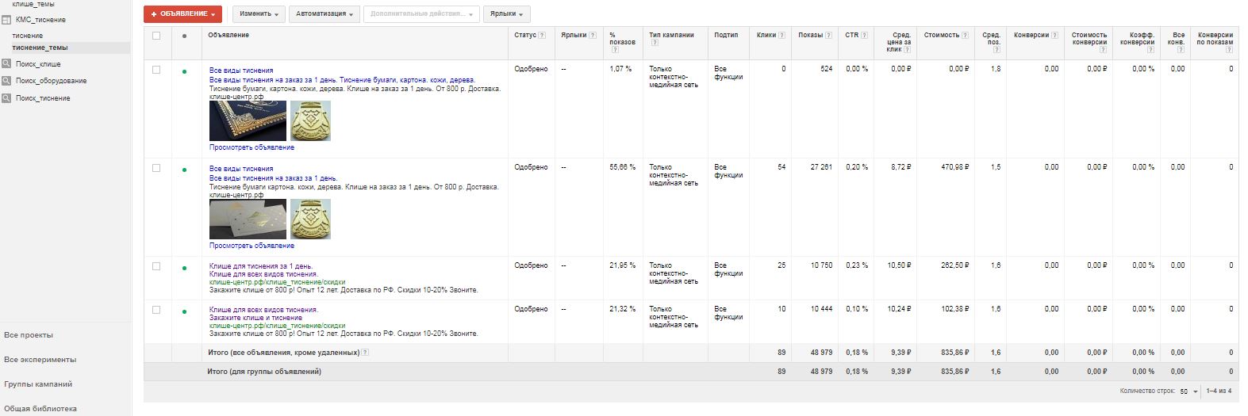Click the grey status dot column header

(185, 36)
